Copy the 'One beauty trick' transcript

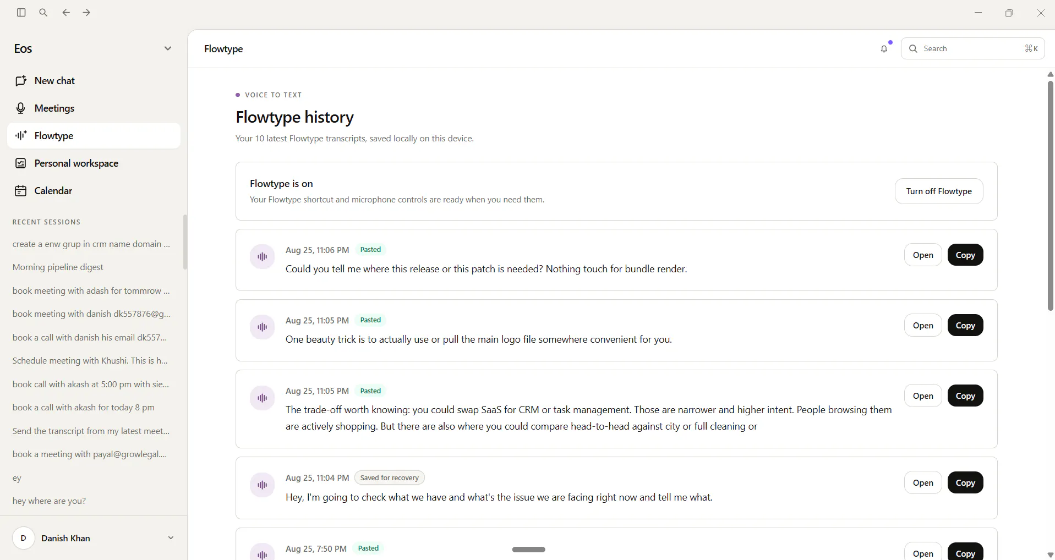[x=965, y=326]
